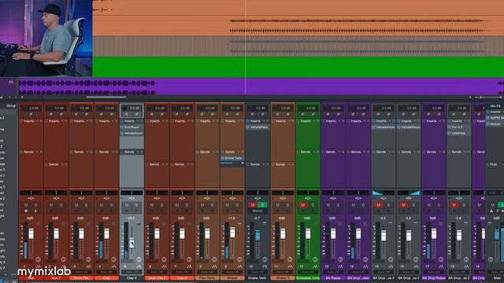Mute the Kick channel

[x=26, y=204]
